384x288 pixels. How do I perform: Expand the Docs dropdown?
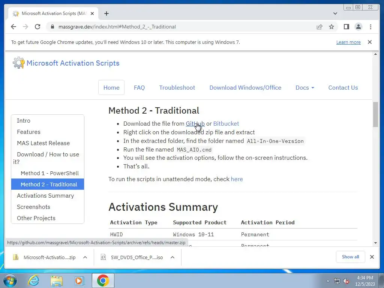coord(304,87)
